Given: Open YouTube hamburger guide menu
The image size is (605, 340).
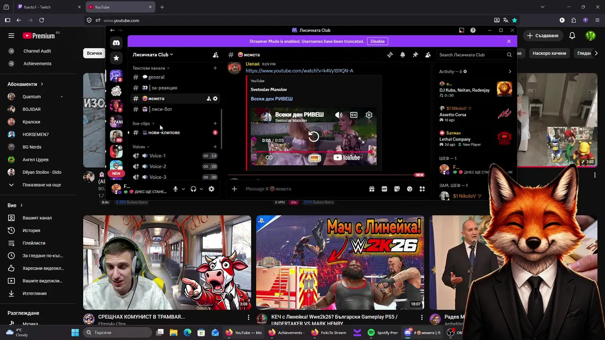Looking at the screenshot, I should tap(11, 35).
